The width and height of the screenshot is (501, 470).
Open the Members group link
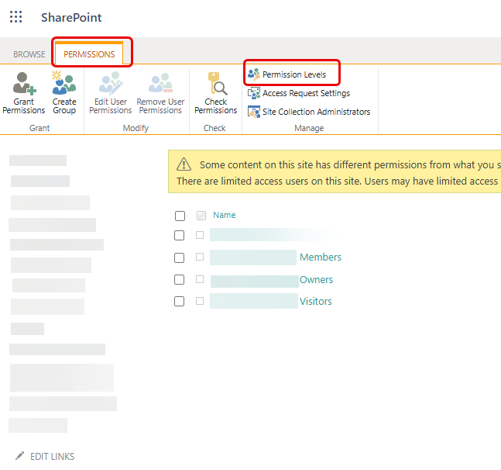click(x=321, y=257)
